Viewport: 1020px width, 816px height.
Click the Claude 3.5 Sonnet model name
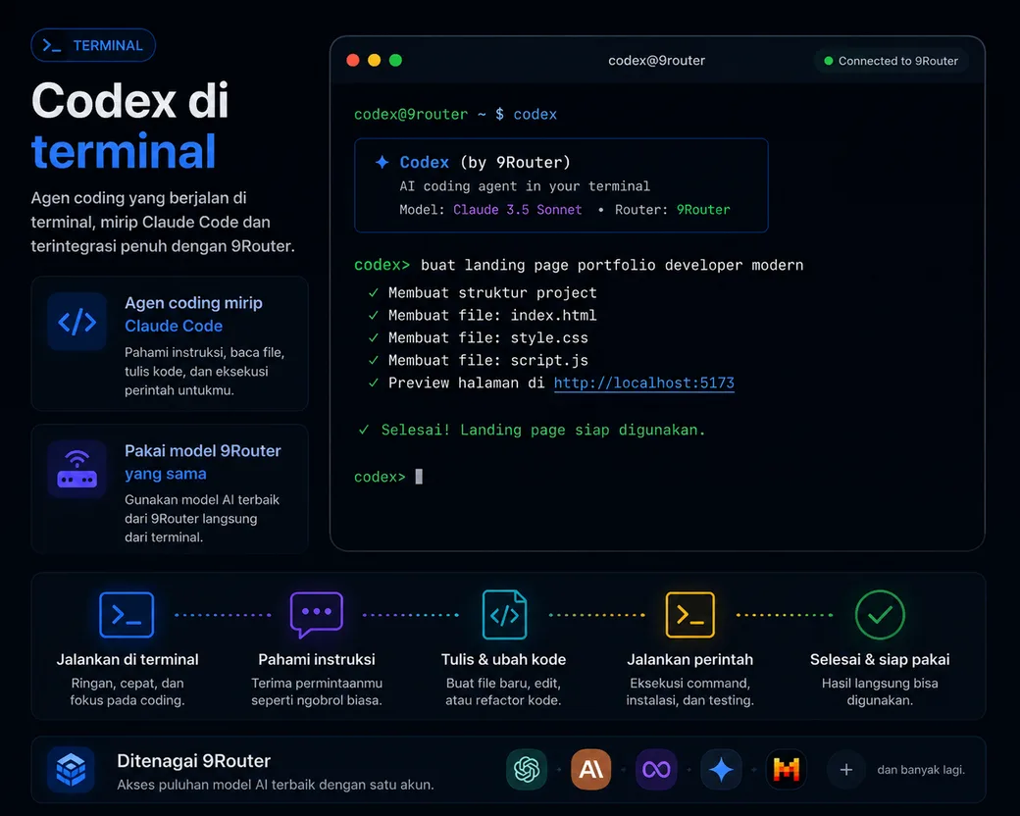point(517,210)
